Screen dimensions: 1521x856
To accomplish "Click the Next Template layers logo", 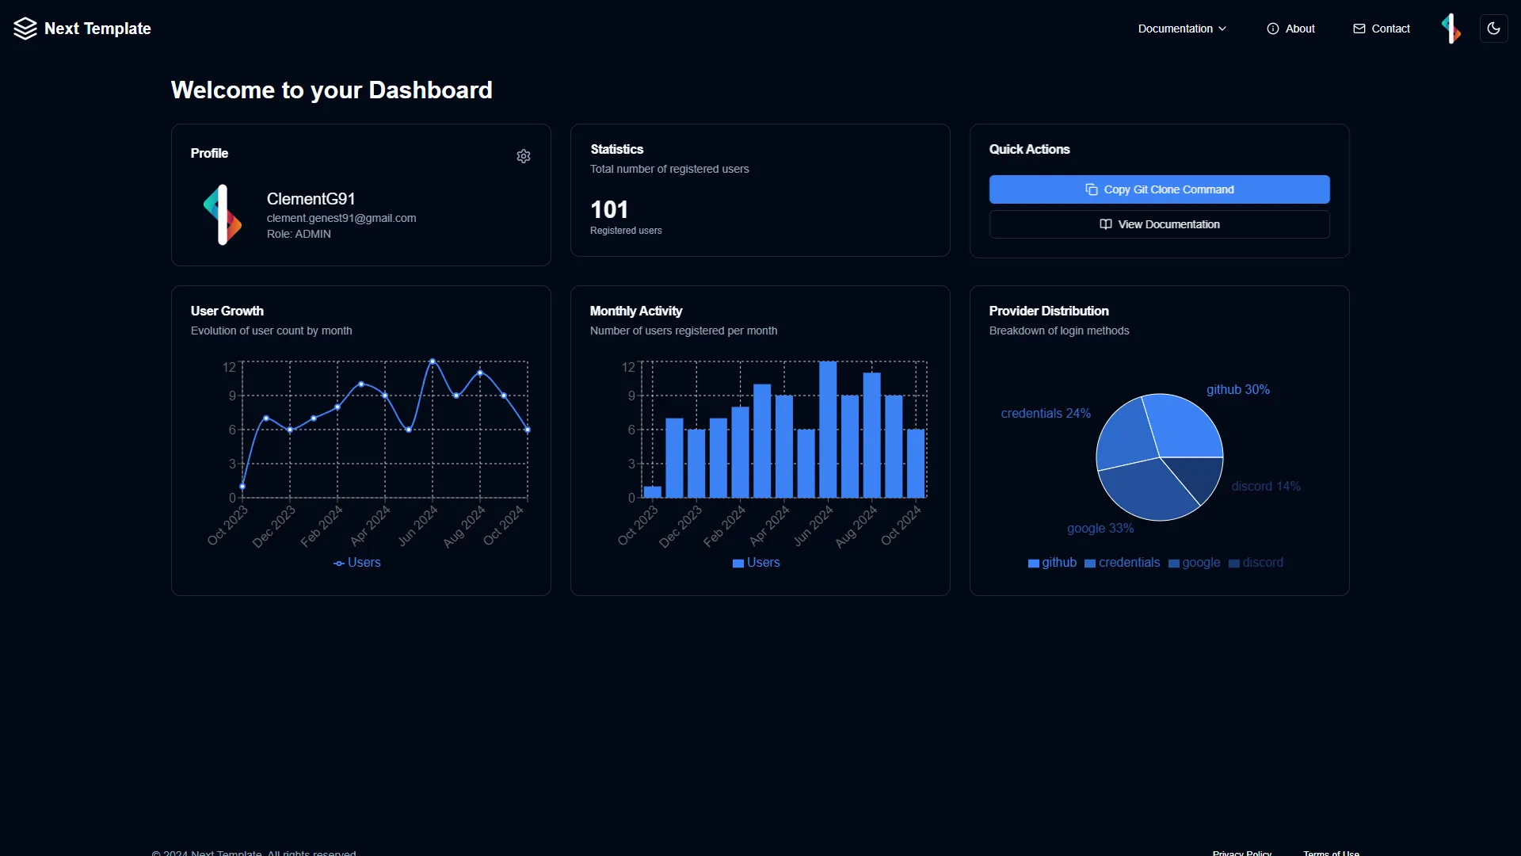I will coord(25,29).
